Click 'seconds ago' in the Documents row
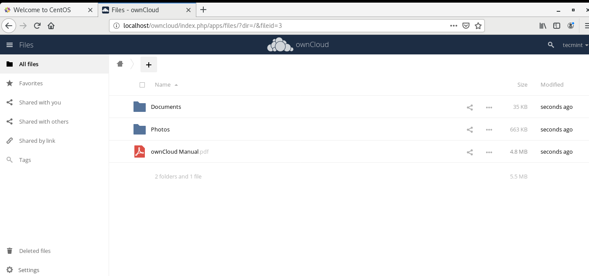 [556, 107]
